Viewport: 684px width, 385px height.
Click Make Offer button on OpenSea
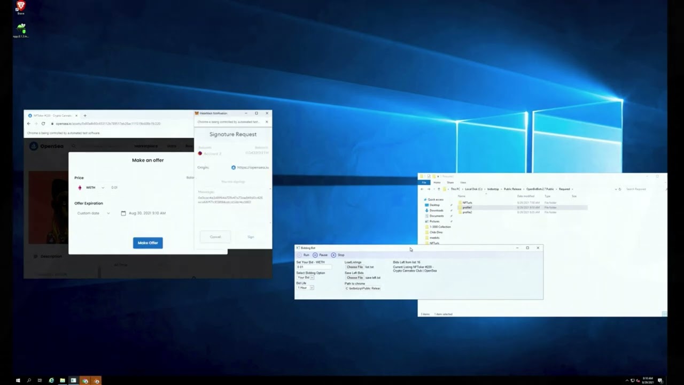coord(147,243)
